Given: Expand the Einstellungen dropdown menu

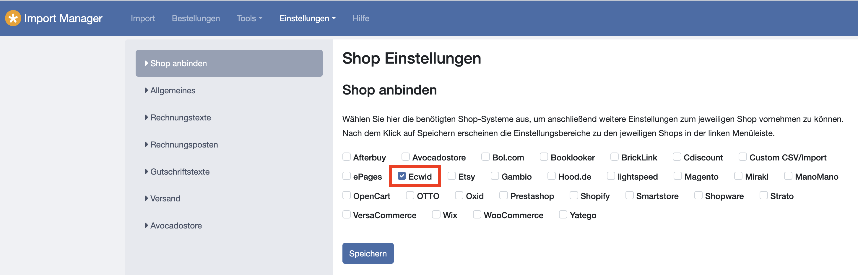Looking at the screenshot, I should (308, 18).
